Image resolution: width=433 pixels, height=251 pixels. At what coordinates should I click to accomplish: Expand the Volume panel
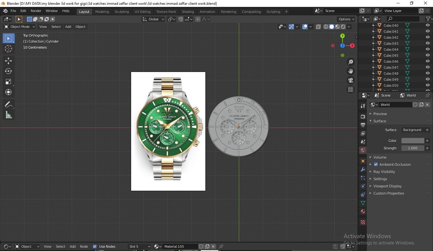(380, 157)
